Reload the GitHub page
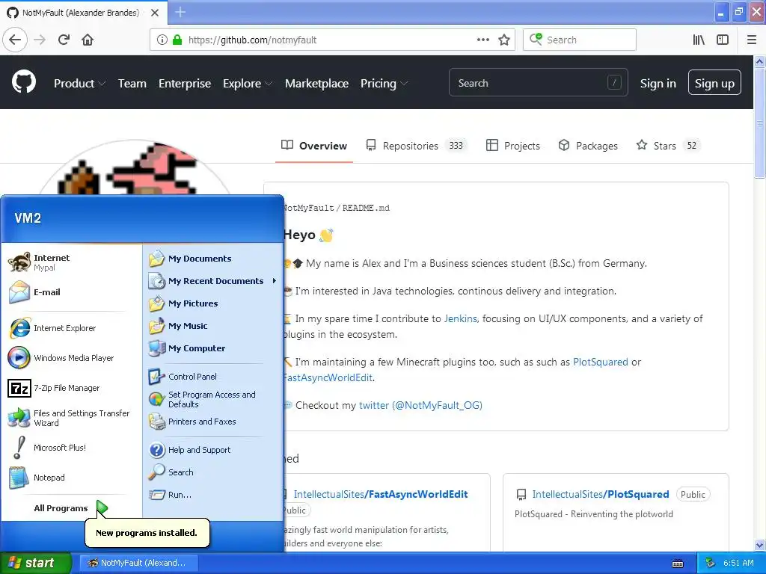Image resolution: width=766 pixels, height=574 pixels. coord(64,40)
